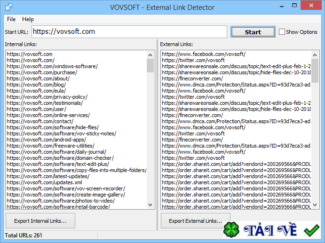Screen dimensions: 325x243
Task: Select first https://order.shareit.com/cart/add external link
Action: pos(236,164)
